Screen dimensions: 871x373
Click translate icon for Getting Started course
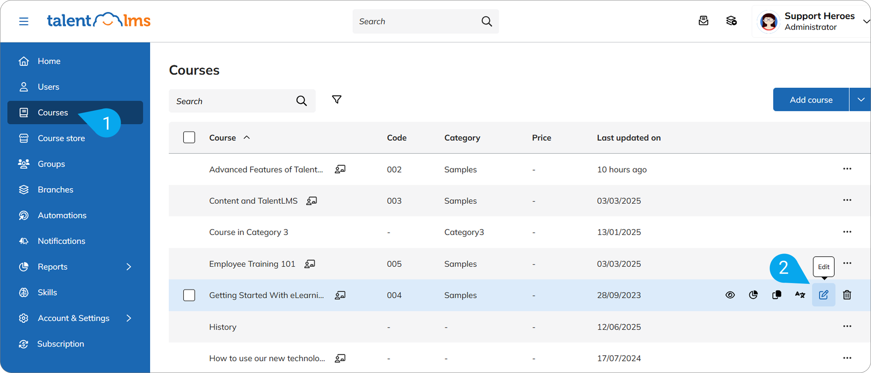click(x=800, y=295)
